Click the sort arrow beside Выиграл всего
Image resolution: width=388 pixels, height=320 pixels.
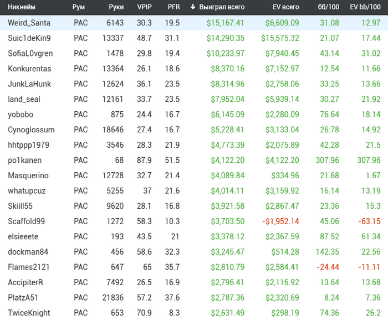(193, 7)
